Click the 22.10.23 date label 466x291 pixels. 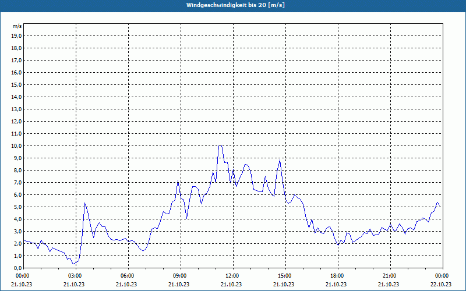441,284
